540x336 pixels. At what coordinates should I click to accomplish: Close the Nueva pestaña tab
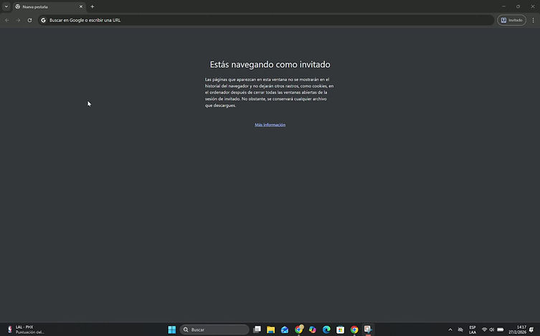[81, 6]
